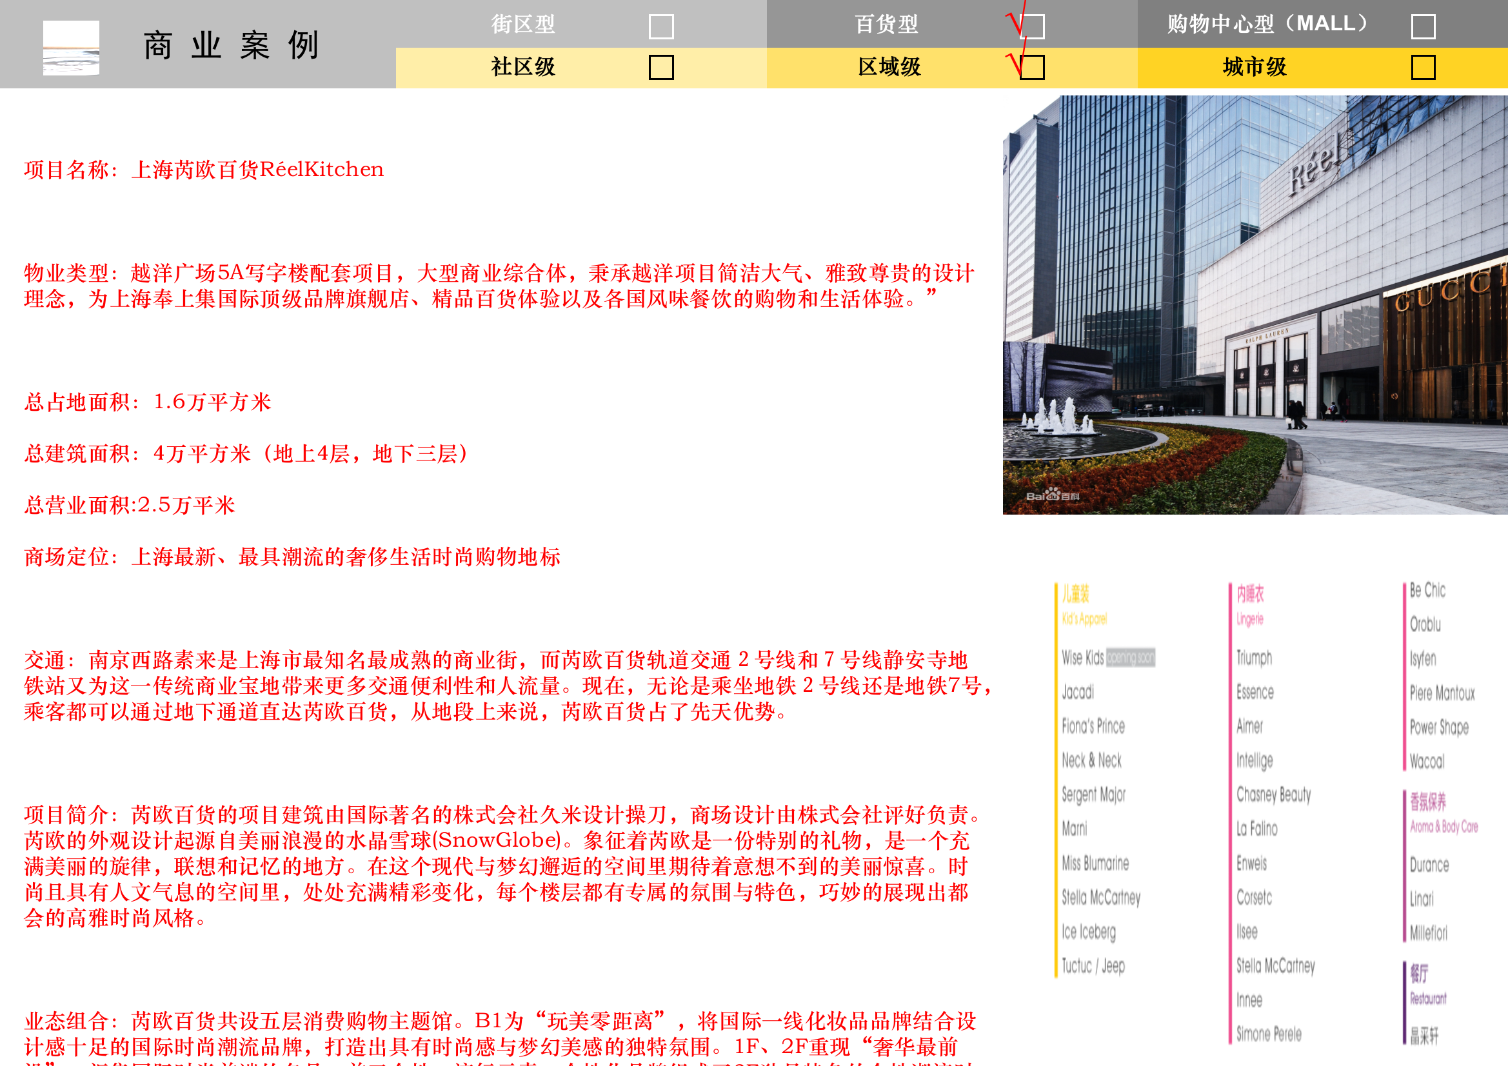Click the Essence brand entry

(1255, 691)
